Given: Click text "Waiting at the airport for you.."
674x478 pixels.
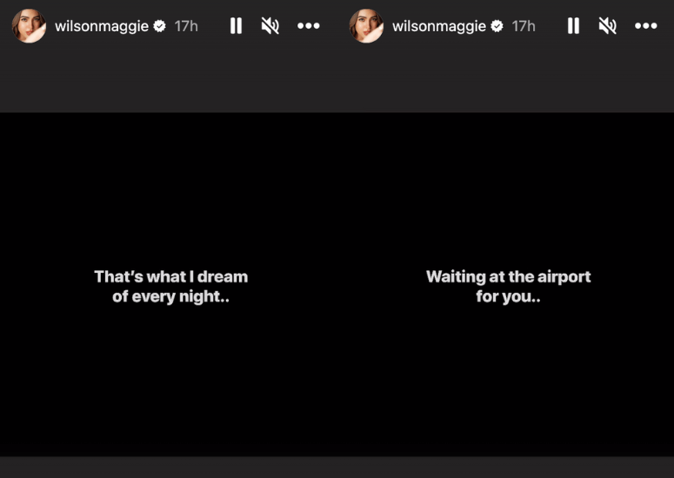Looking at the screenshot, I should click(509, 287).
